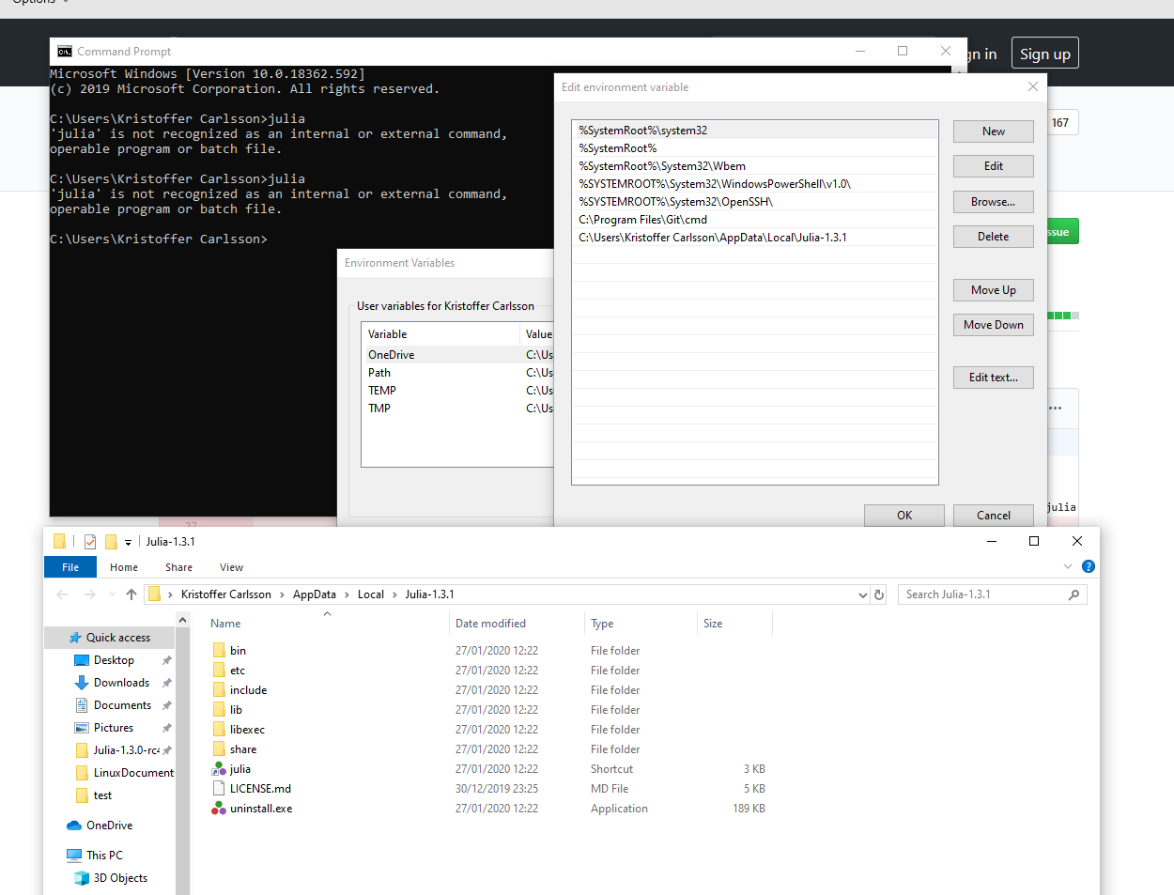Screen dimensions: 1174x895
Task: Click the Edit button in Edit environment variable
Action: [x=993, y=166]
